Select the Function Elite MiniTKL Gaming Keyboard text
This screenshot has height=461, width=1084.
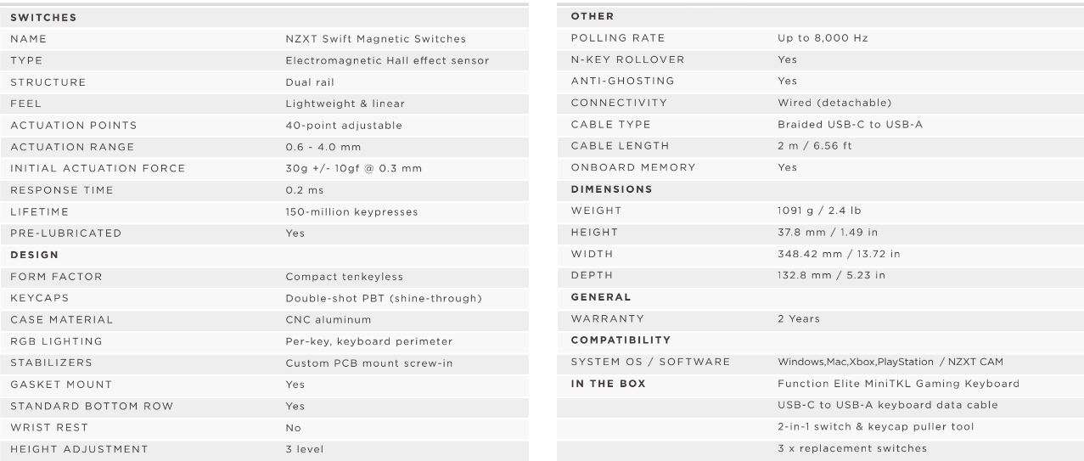(x=899, y=384)
